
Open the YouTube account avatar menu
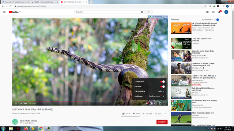[226, 12]
